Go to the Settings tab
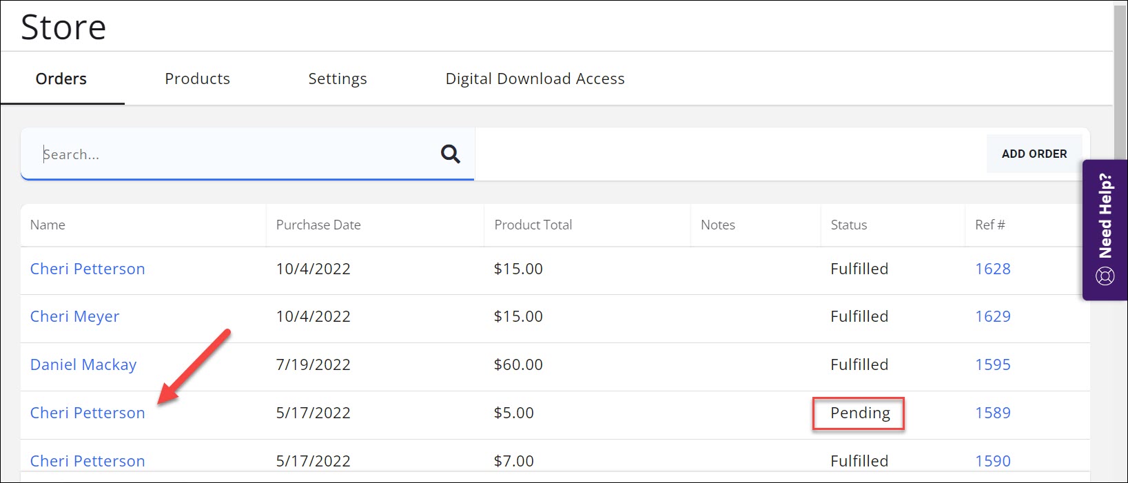This screenshot has width=1128, height=483. point(337,79)
